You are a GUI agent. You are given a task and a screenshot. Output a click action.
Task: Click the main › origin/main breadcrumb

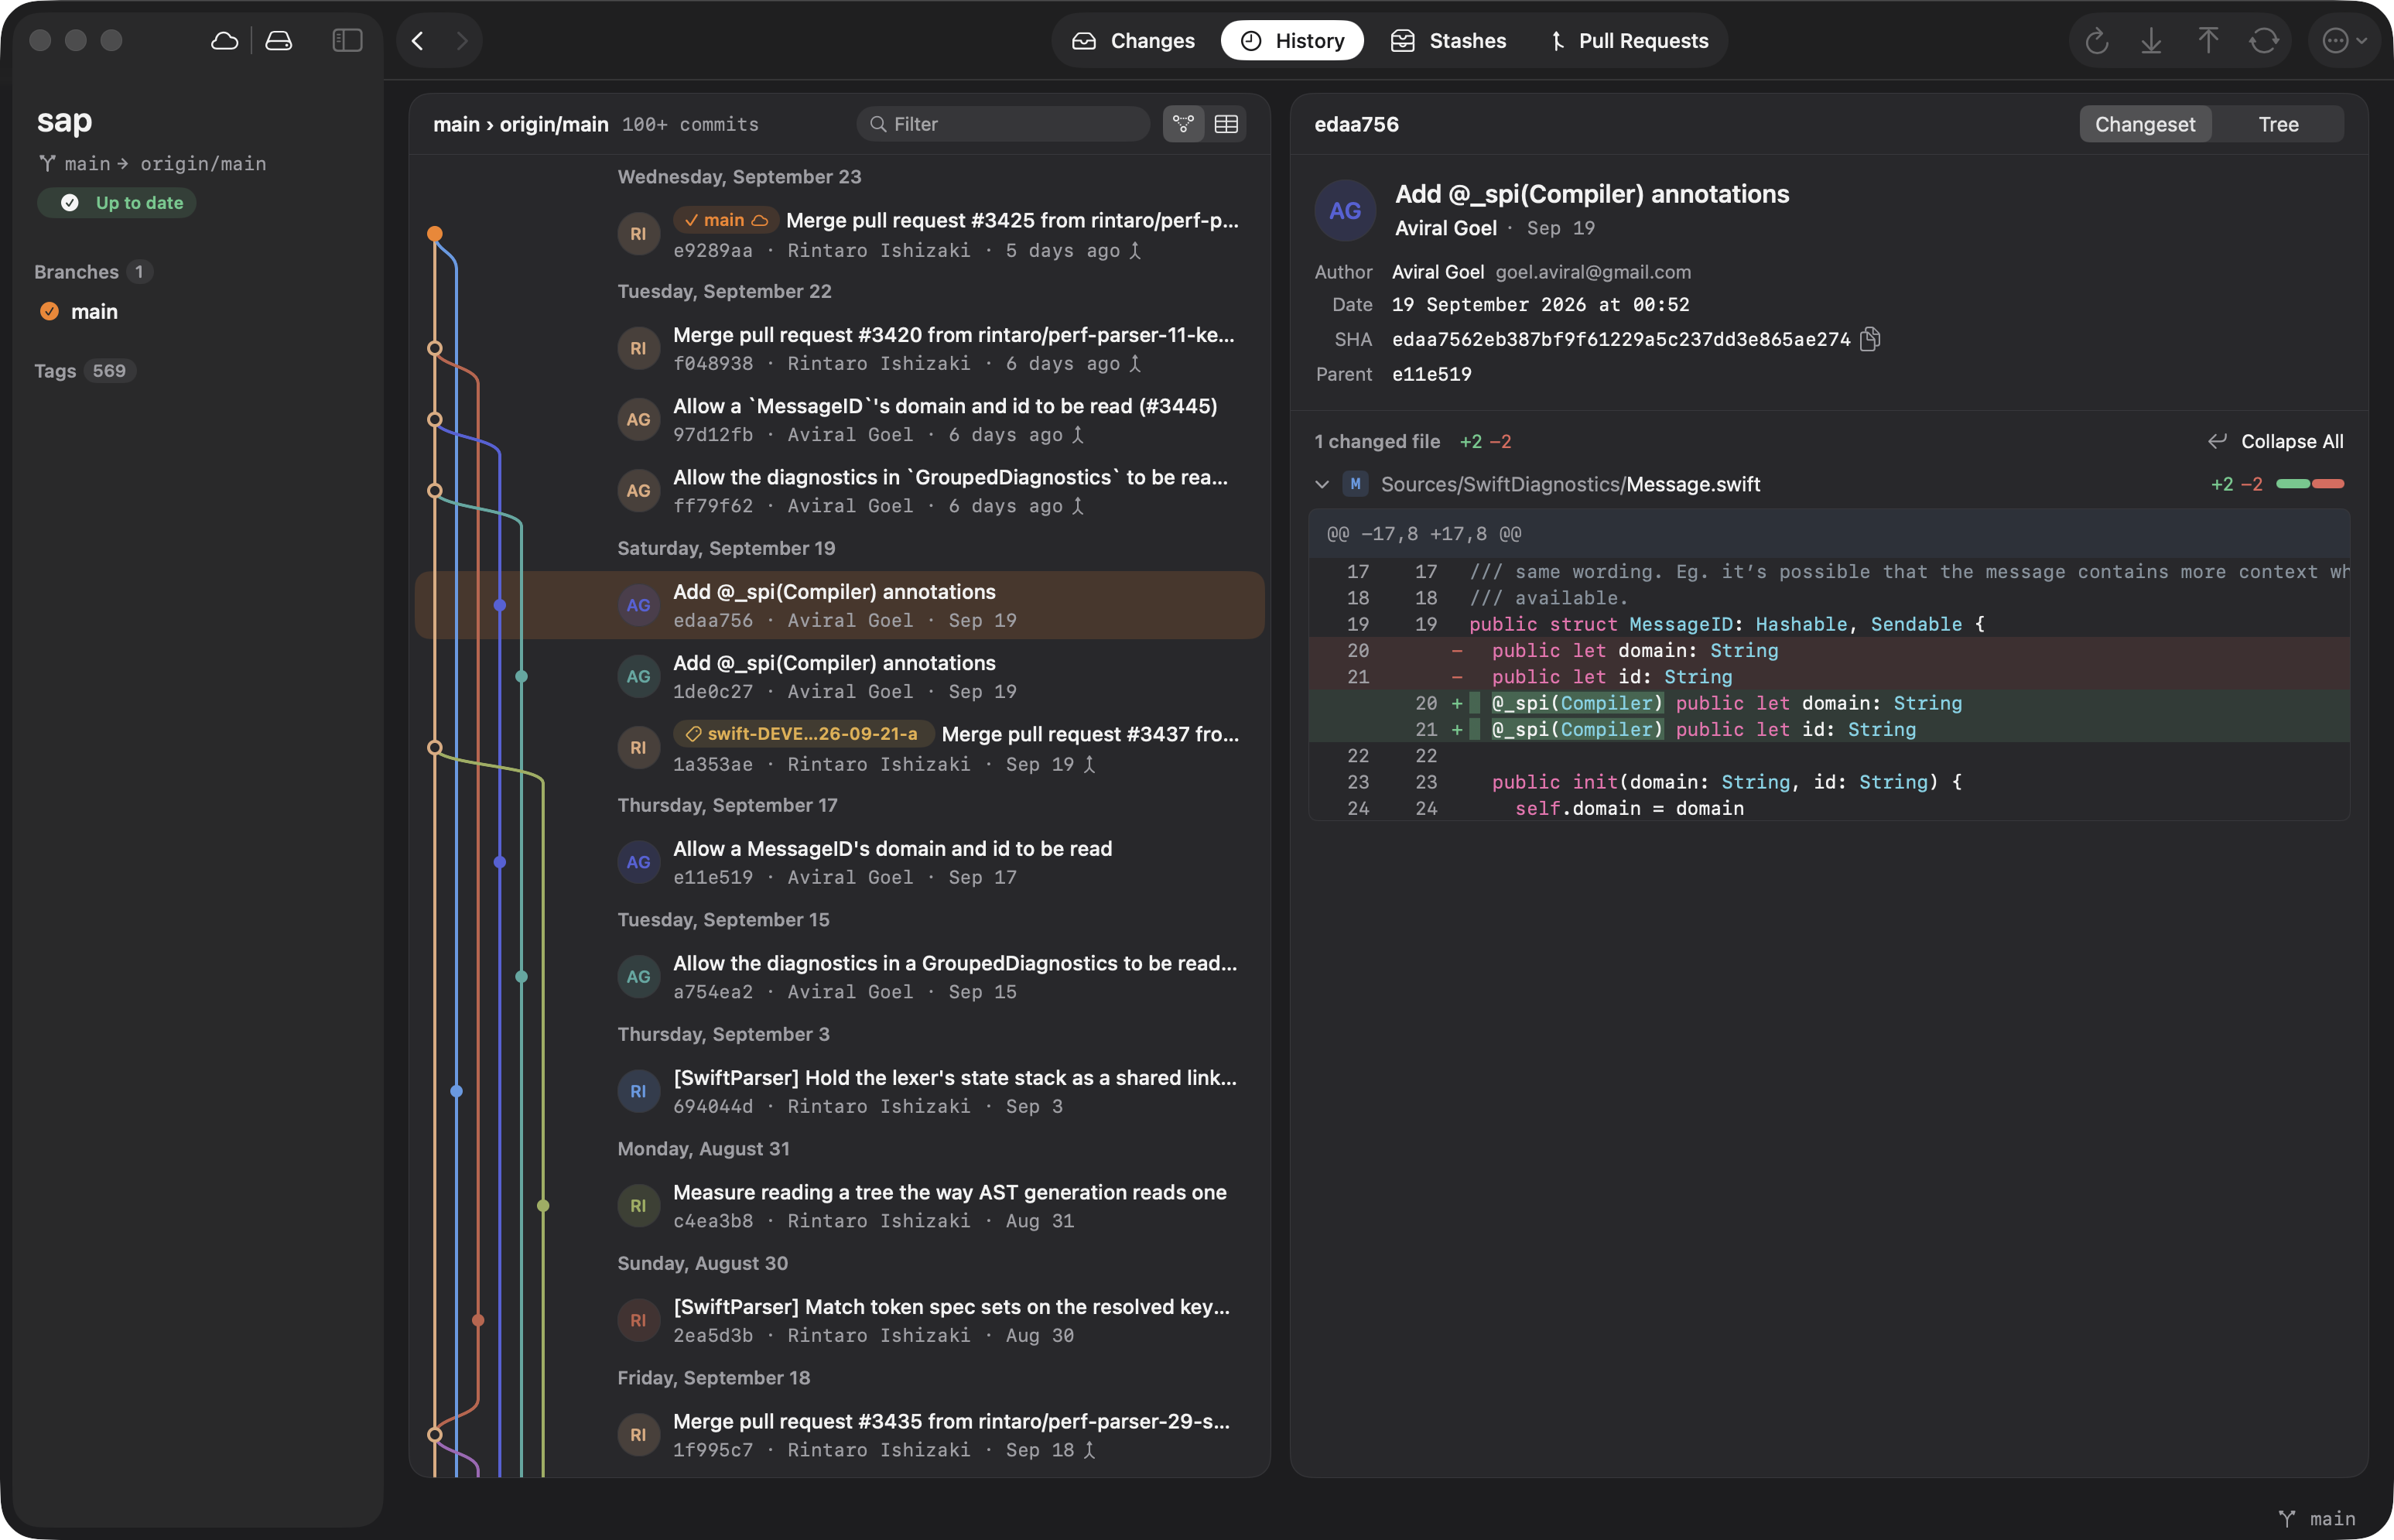[x=521, y=124]
